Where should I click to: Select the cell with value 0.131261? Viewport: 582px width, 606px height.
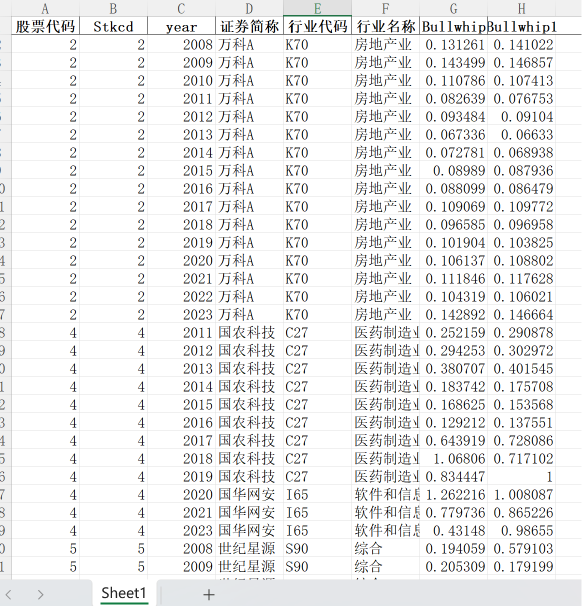point(453,44)
